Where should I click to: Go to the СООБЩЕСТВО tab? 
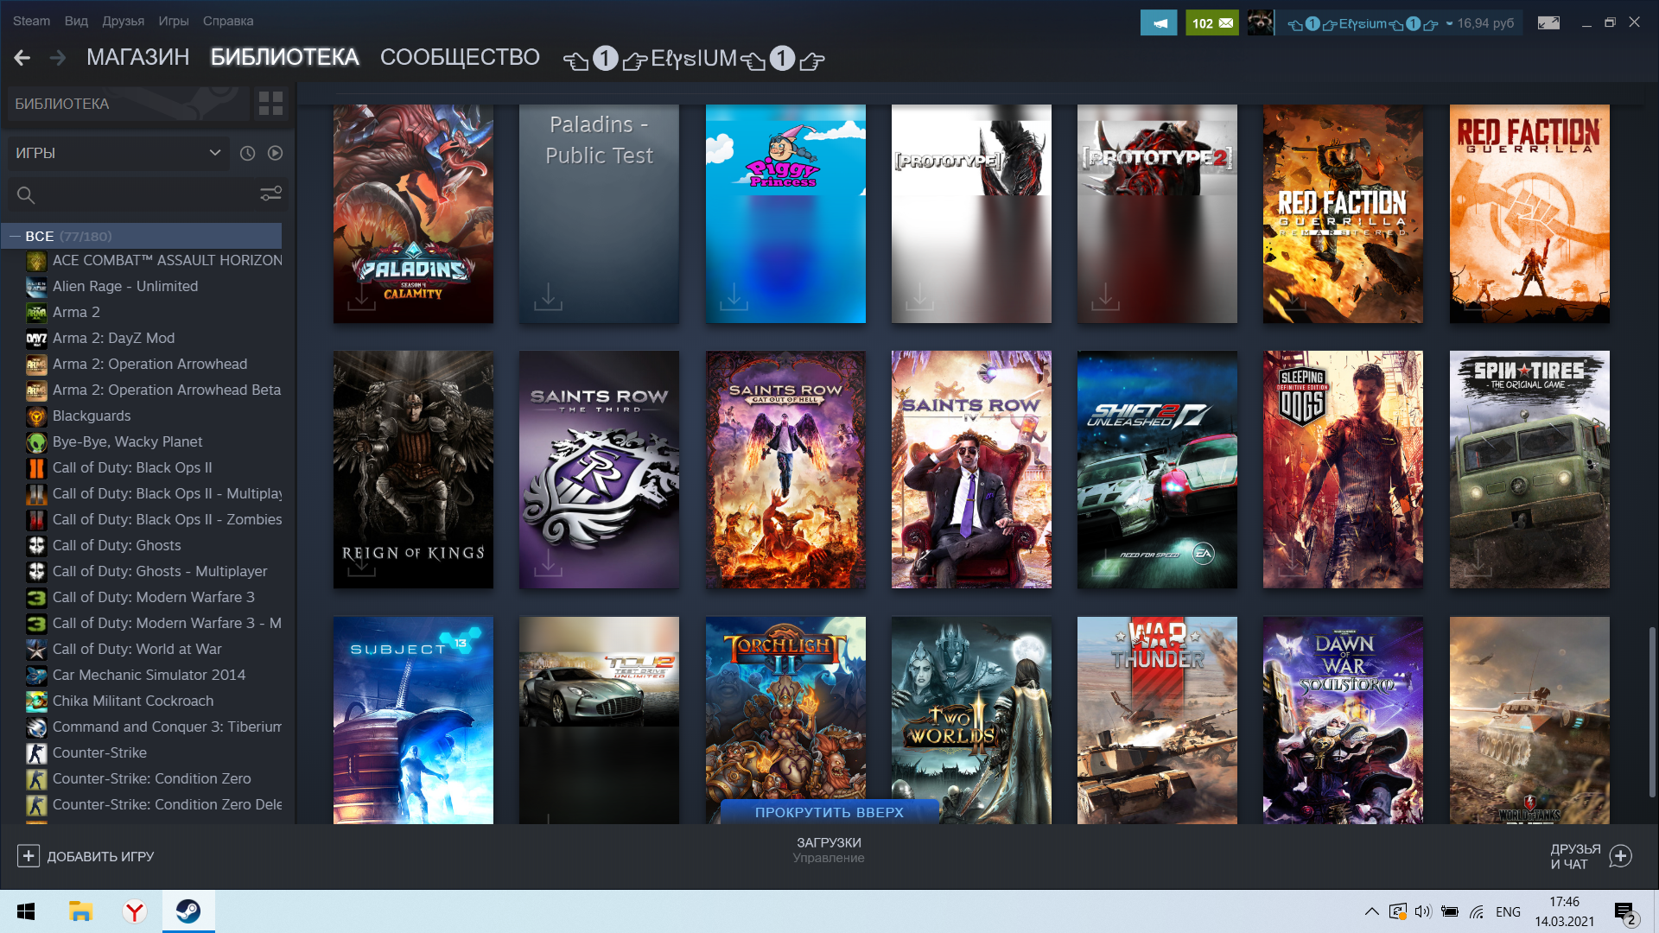pos(460,58)
